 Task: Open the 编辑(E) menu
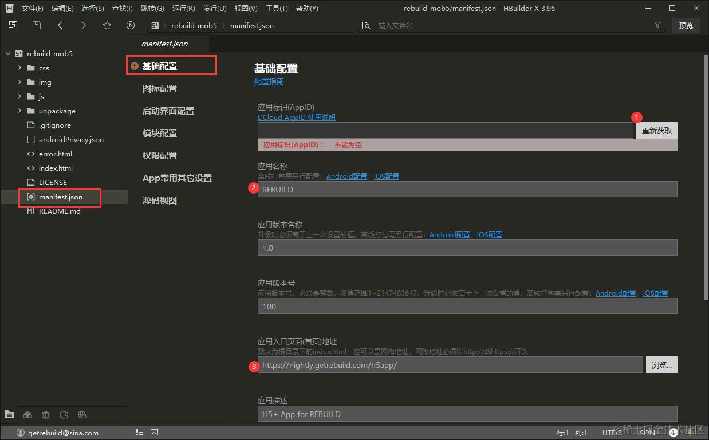tap(62, 9)
